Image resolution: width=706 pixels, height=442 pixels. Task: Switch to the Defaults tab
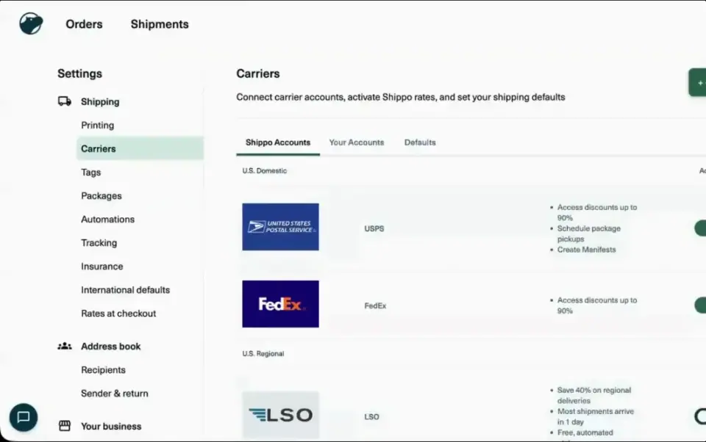[420, 142]
